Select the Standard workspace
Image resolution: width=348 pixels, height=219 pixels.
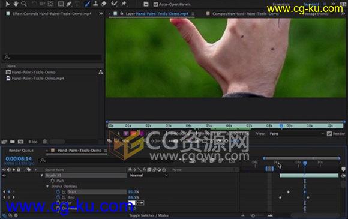311,4
